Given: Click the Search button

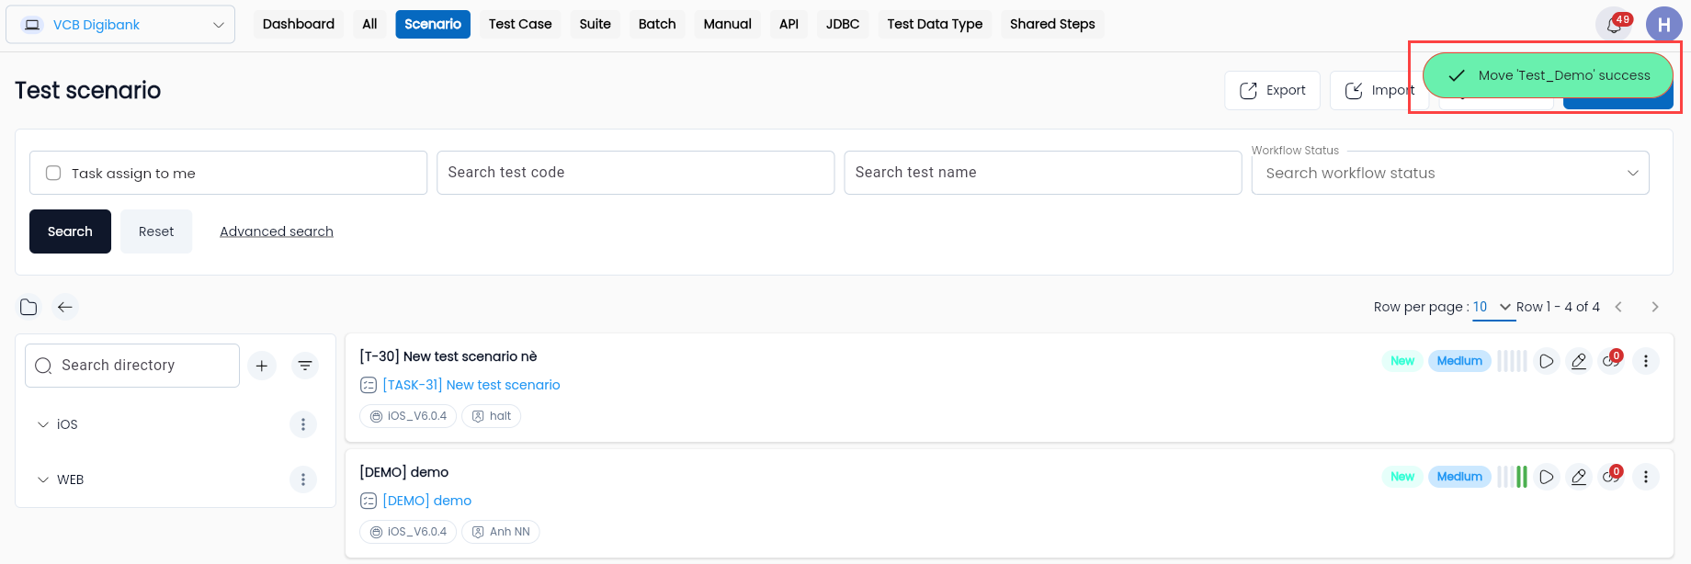Looking at the screenshot, I should (70, 231).
